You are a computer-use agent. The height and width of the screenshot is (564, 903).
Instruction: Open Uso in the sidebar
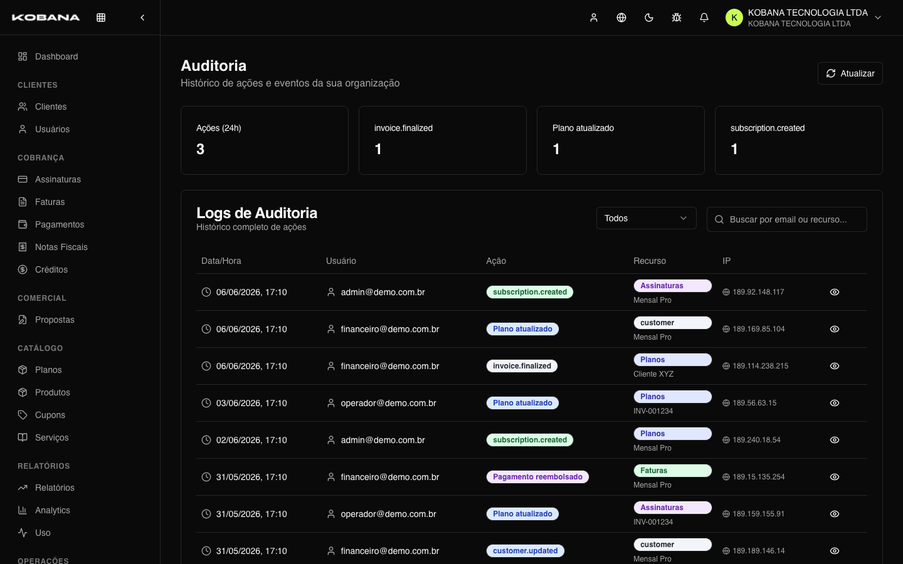click(x=80, y=533)
